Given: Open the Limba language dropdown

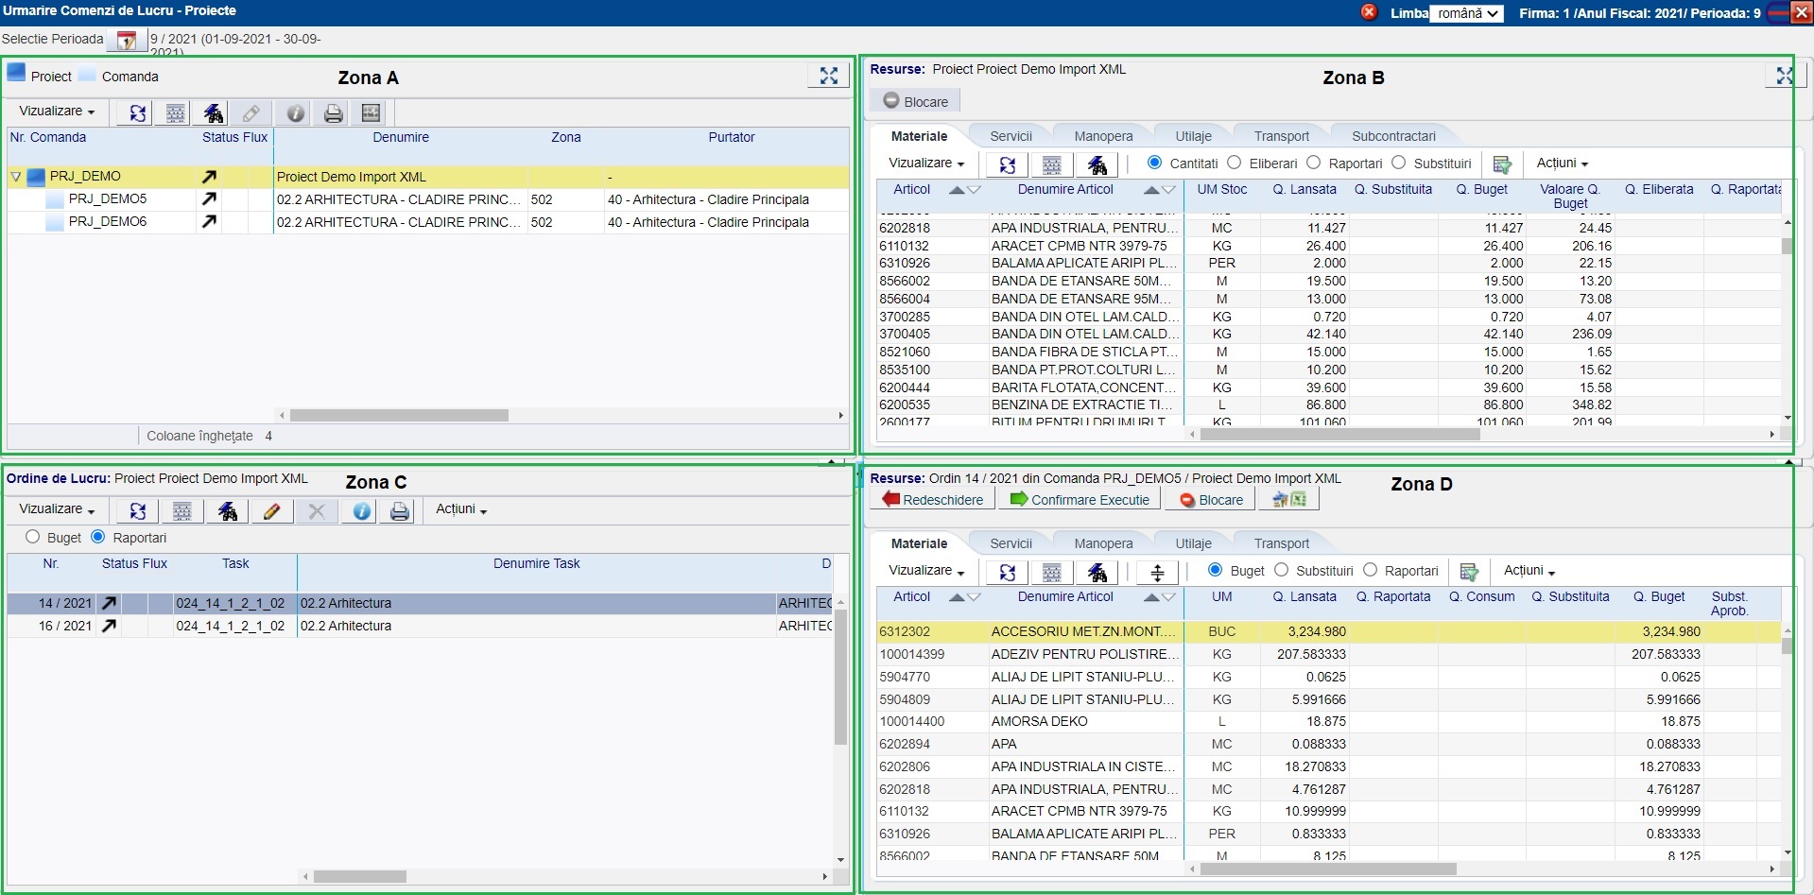Looking at the screenshot, I should click(x=1465, y=13).
